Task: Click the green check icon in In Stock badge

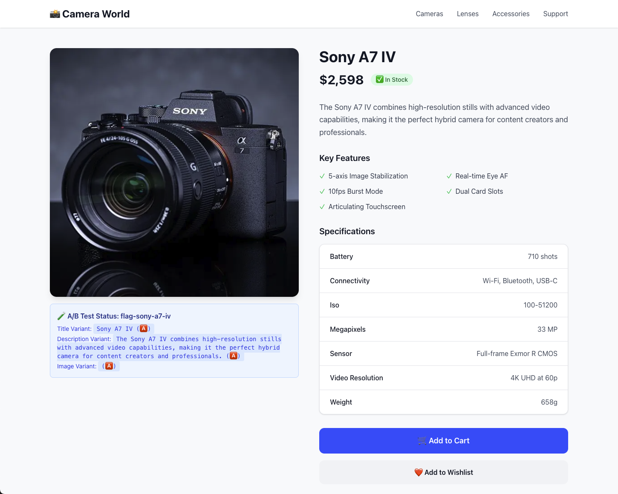Action: [x=380, y=80]
